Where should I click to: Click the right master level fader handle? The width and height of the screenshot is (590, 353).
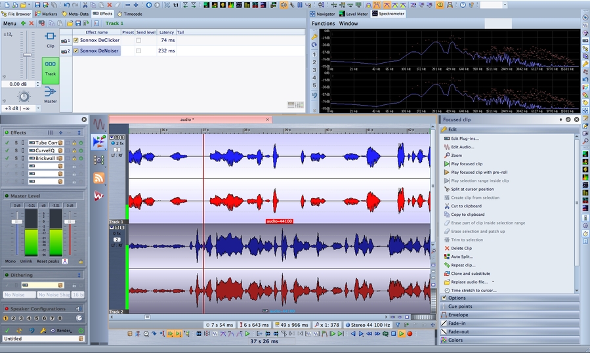(x=70, y=222)
